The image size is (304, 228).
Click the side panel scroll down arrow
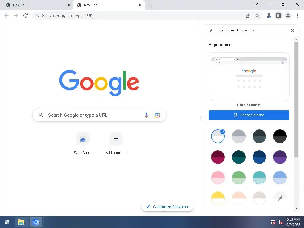[x=296, y=208]
